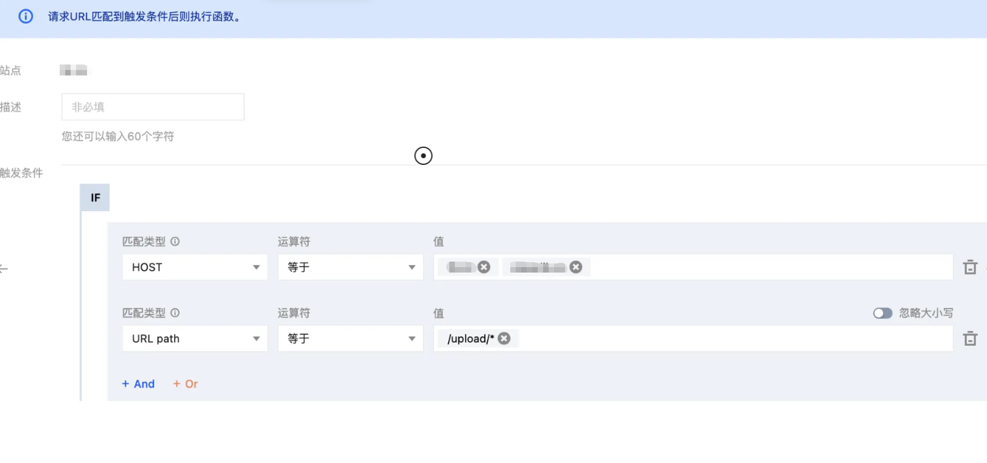This screenshot has width=987, height=463.
Task: Click the info icon in blue banner
Action: (26, 16)
